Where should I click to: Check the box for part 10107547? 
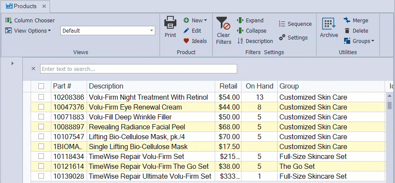(41, 137)
